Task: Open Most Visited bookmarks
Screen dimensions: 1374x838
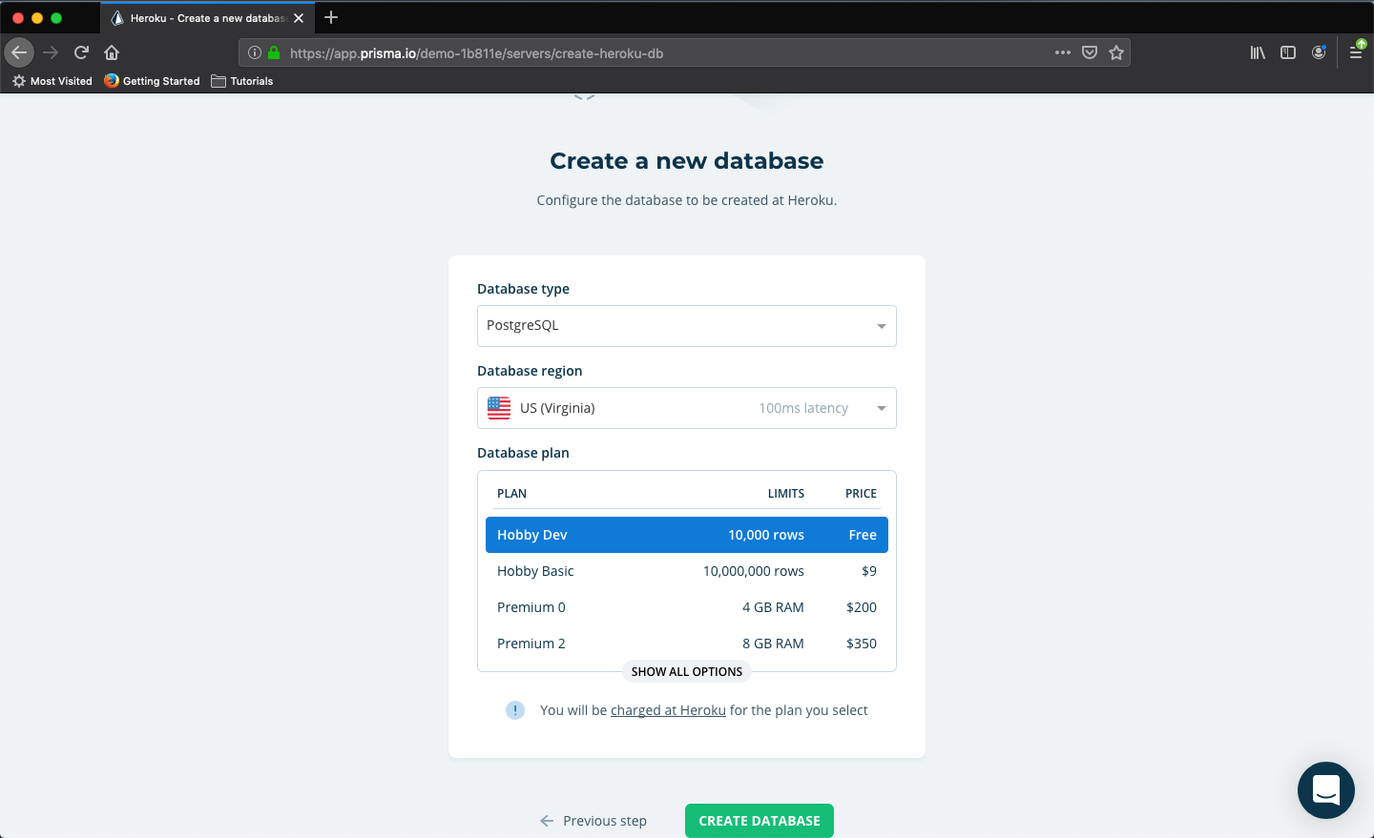Action: tap(52, 81)
